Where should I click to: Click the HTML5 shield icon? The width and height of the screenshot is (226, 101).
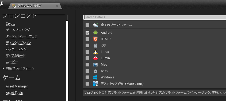[95, 39]
